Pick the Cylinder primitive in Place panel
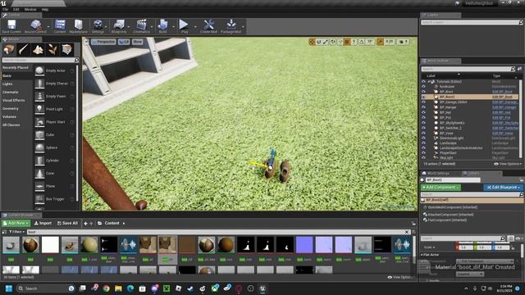Screen dimensions: 525x295 (55, 161)
